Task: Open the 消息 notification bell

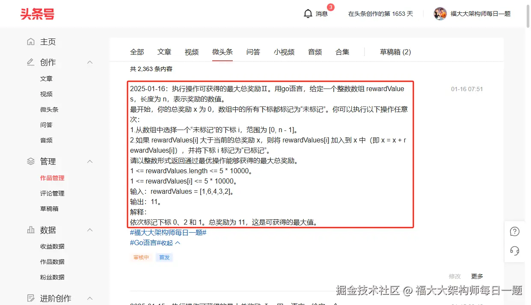Action: (308, 13)
